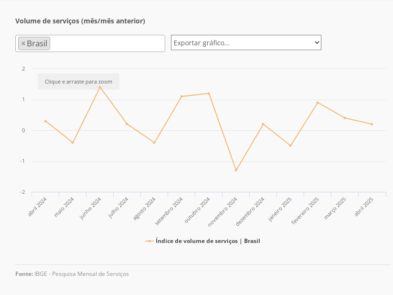Select the fevereiro 2025 data point
393x295 pixels.
[x=318, y=103]
